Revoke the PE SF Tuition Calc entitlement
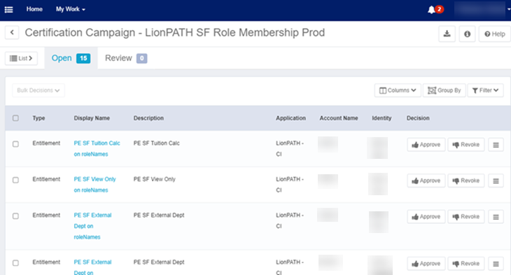511x275 pixels. click(x=466, y=145)
